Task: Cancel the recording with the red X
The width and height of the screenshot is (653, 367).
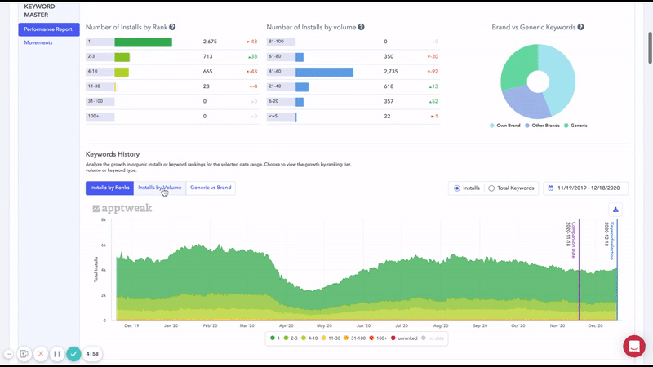Action: click(x=41, y=354)
